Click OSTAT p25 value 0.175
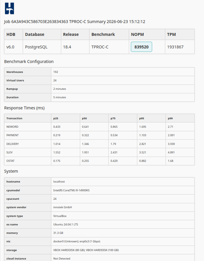The image size is (204, 261). 57,161
